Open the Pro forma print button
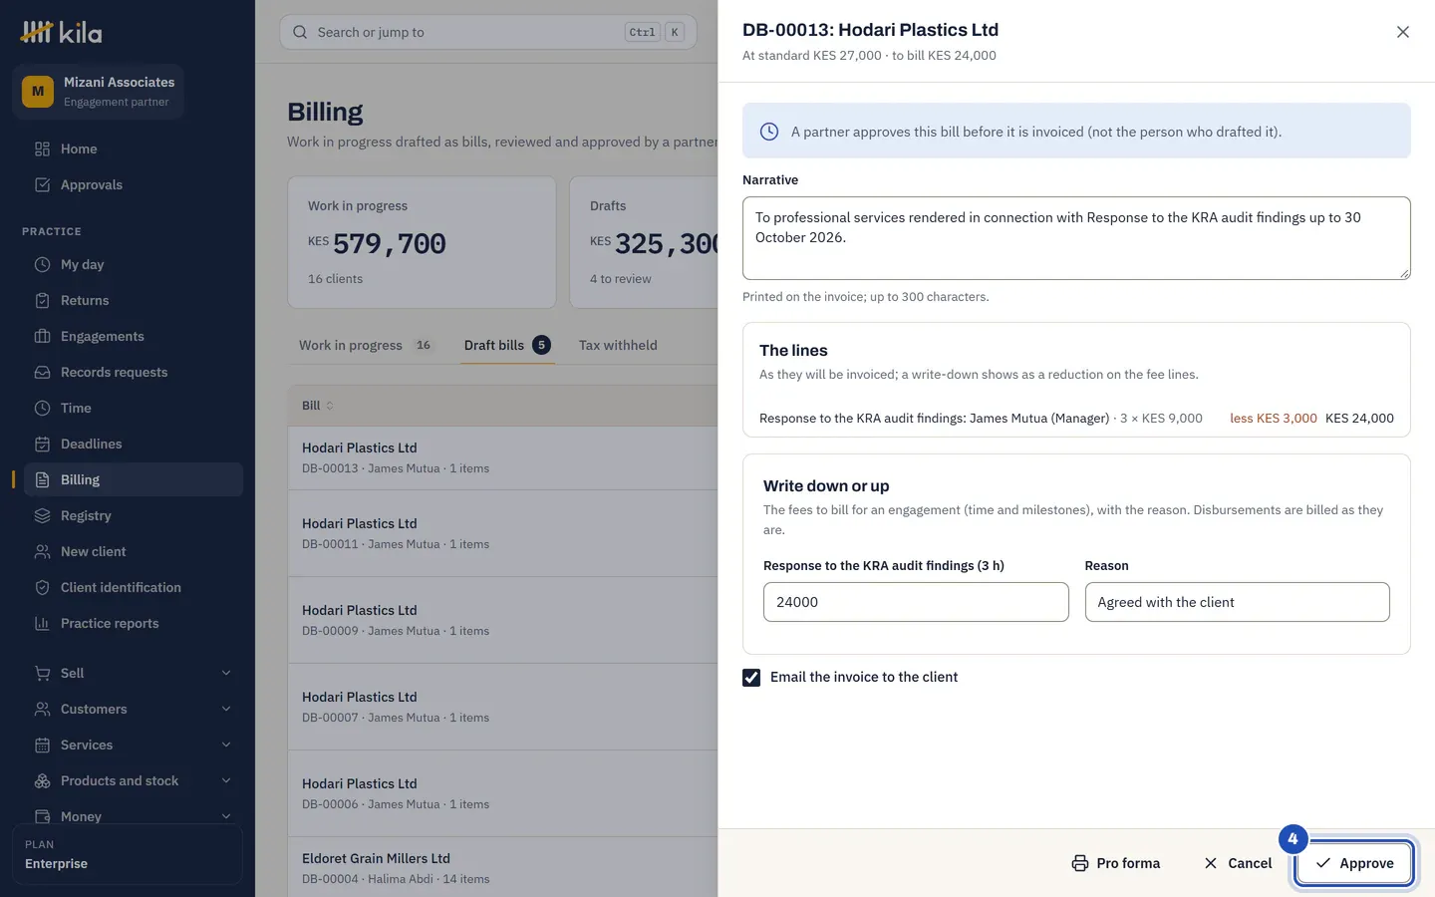Image resolution: width=1435 pixels, height=897 pixels. click(1116, 863)
